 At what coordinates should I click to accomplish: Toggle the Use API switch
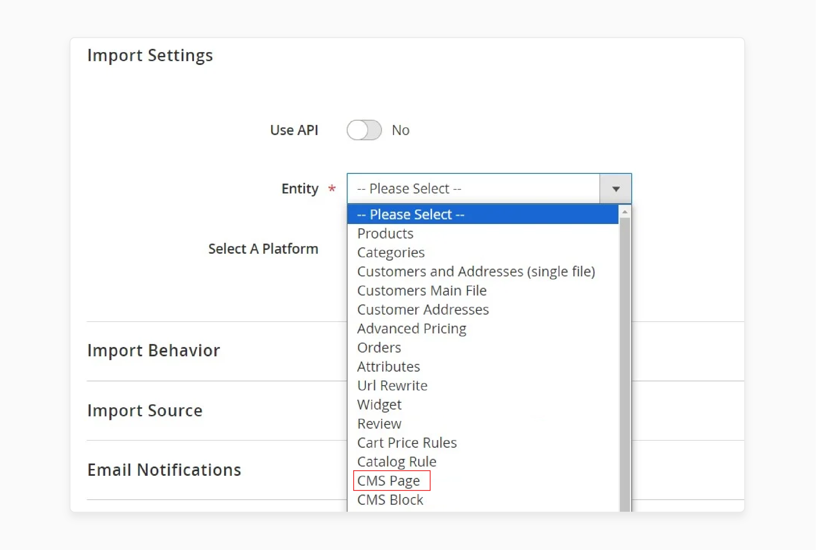[x=364, y=130]
